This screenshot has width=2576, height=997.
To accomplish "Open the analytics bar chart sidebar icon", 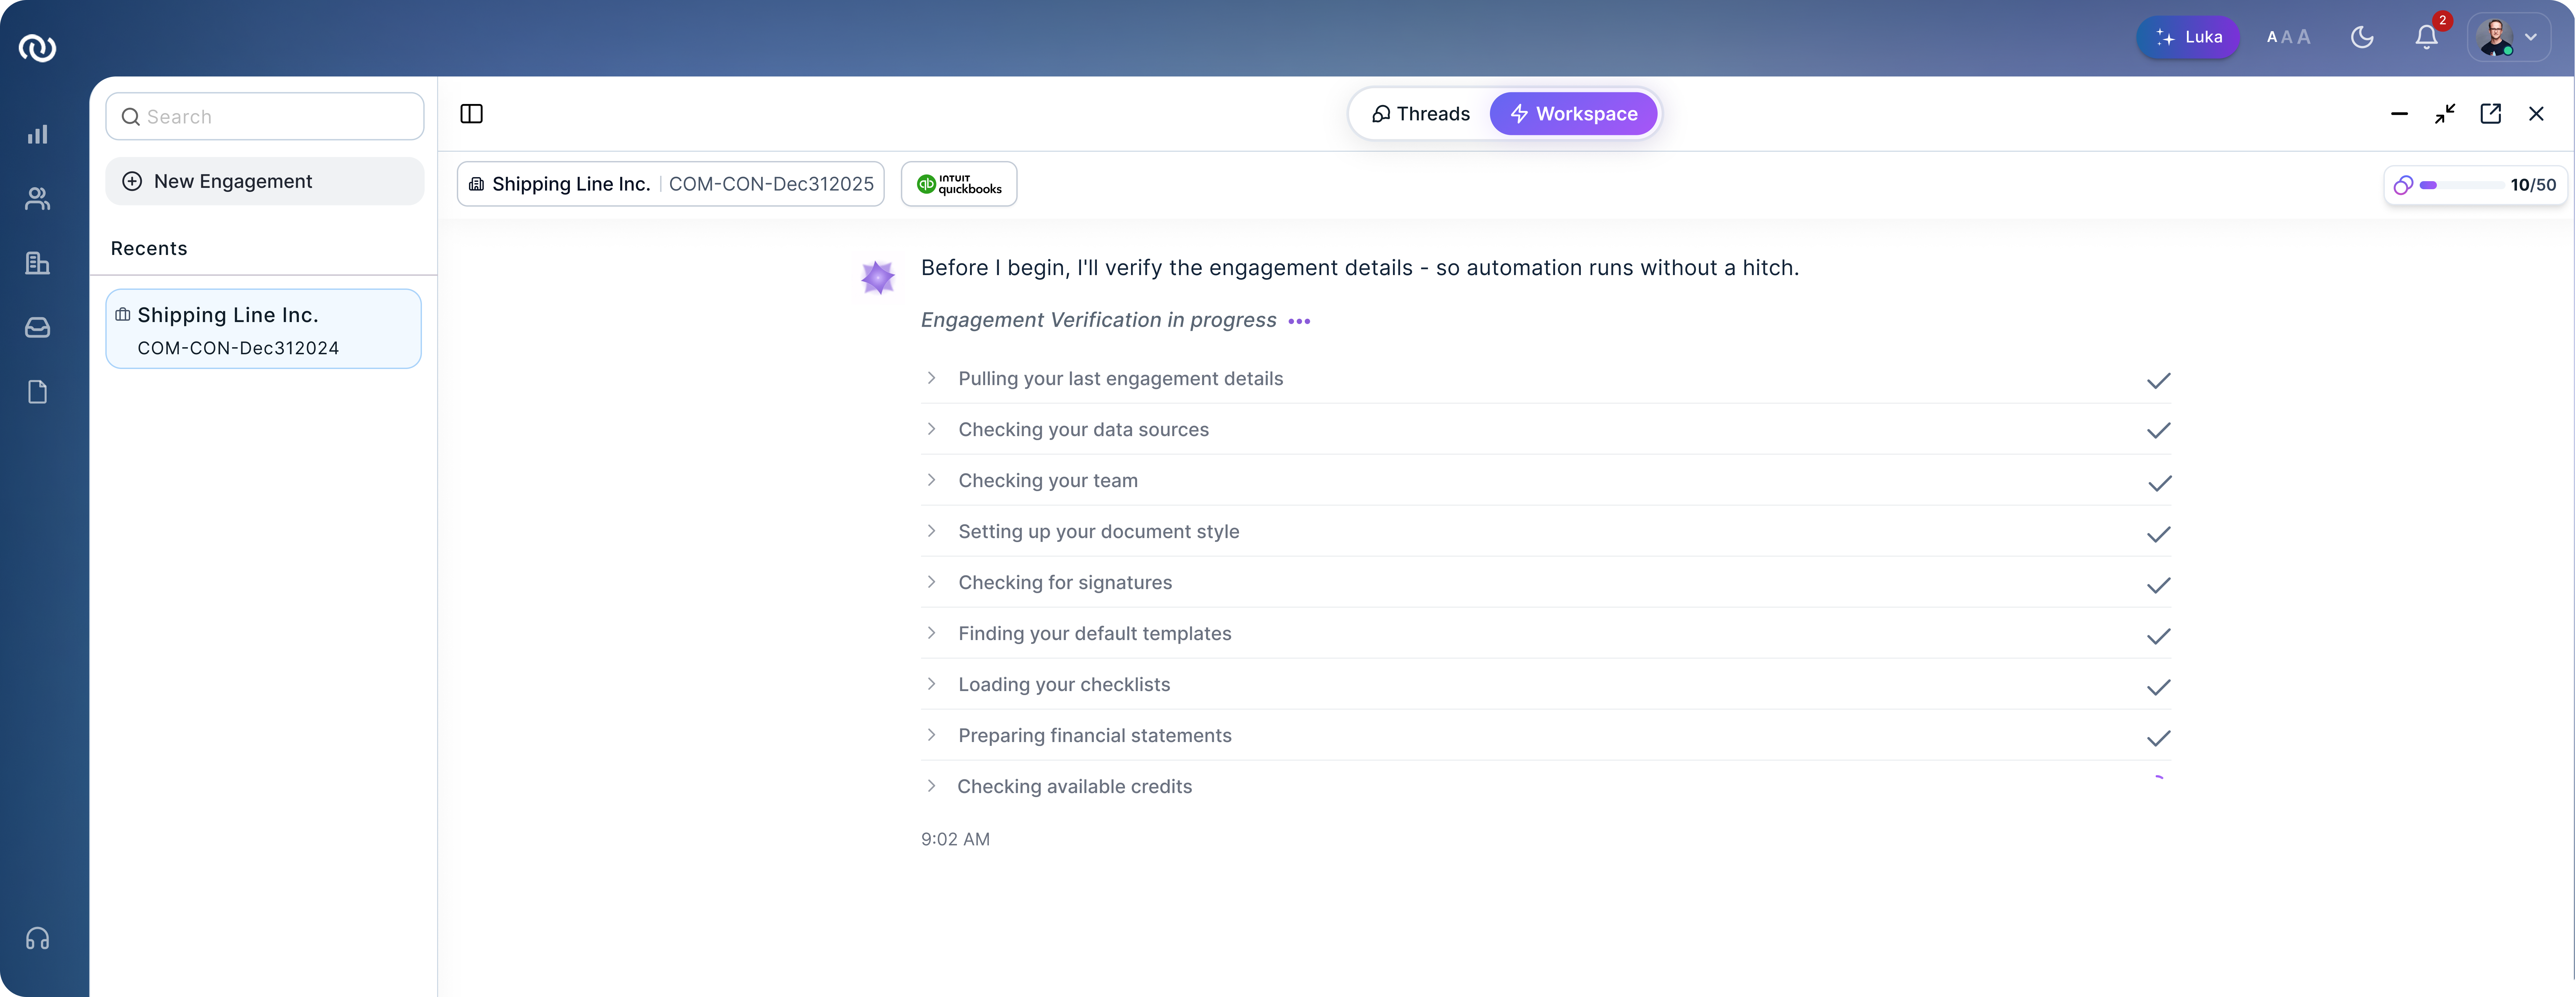I will coord(37,134).
